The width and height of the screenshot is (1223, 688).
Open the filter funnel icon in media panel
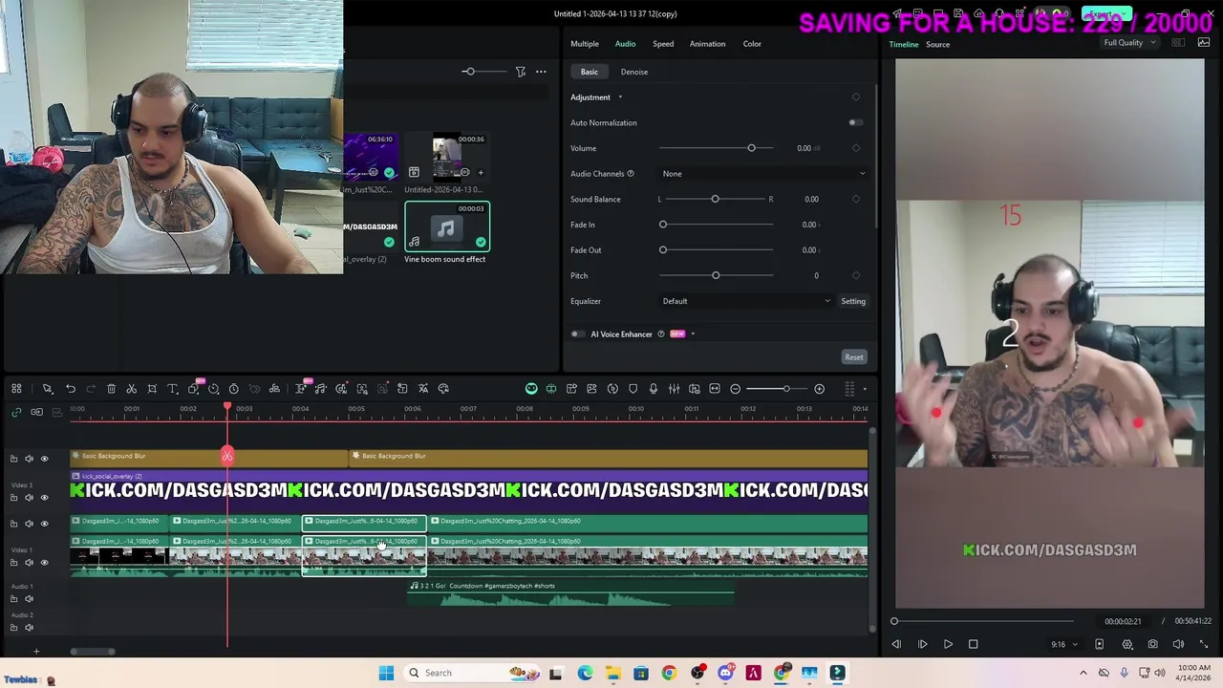click(521, 72)
